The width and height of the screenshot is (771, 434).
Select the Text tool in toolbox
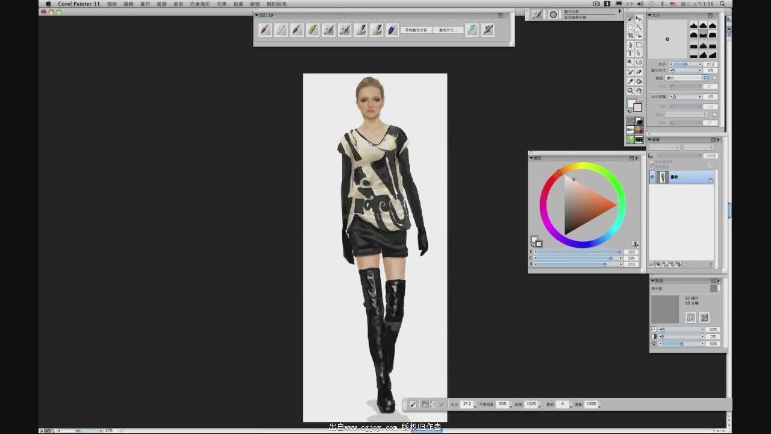pos(631,54)
